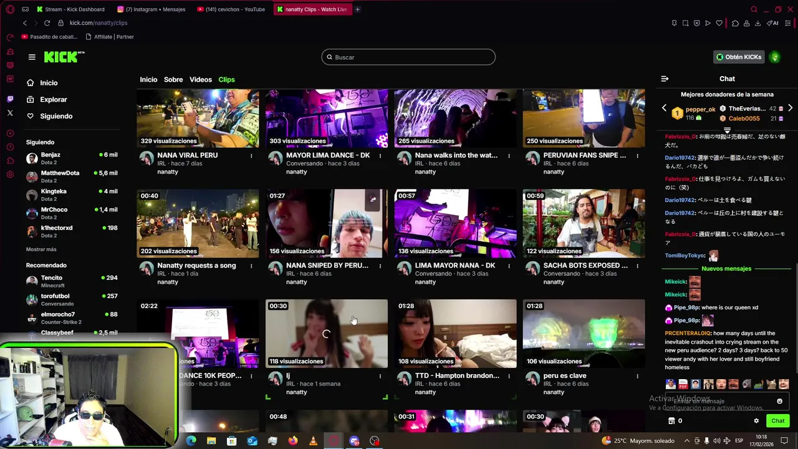Open the Windows notification center icon

pos(785,440)
